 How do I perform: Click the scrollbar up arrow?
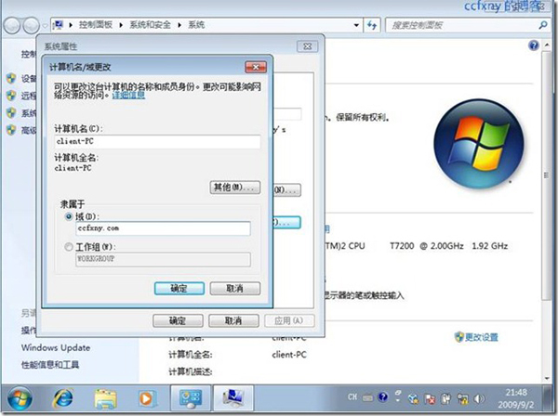pos(547,45)
